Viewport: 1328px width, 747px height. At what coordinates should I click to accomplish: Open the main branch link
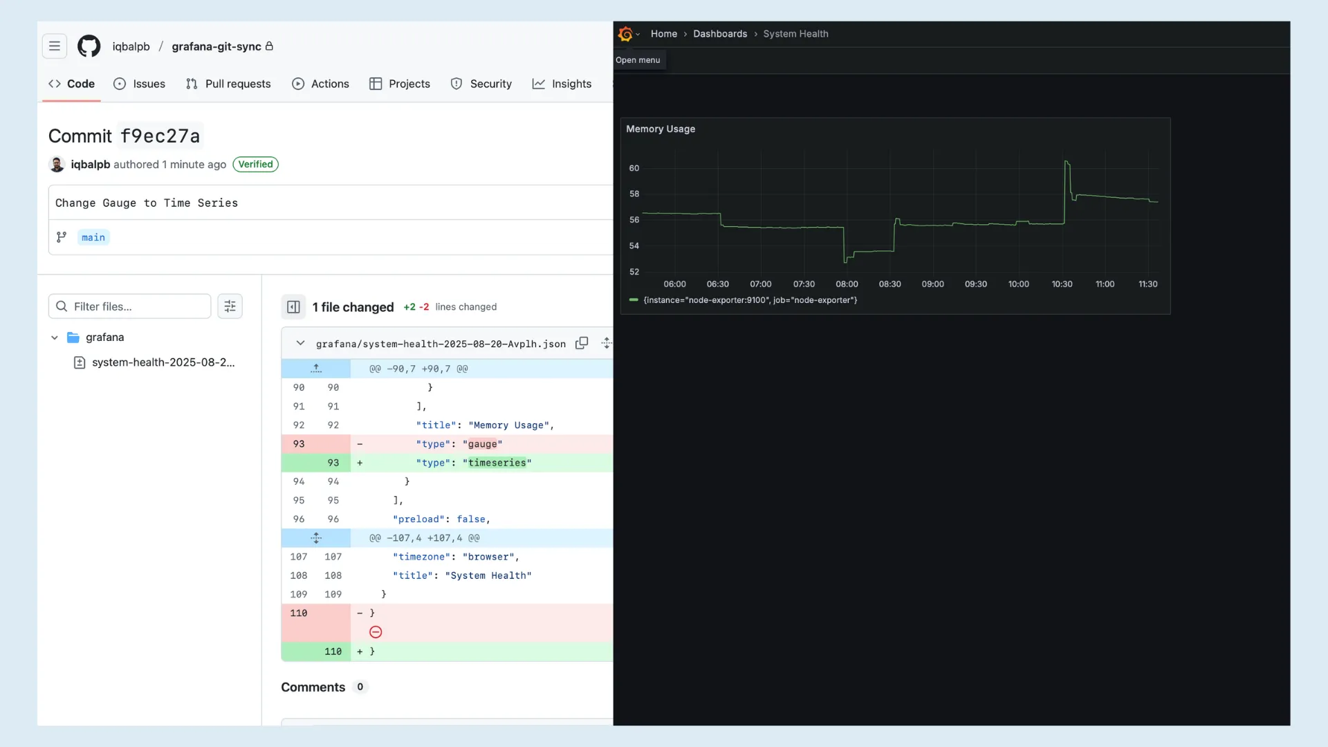pos(93,237)
